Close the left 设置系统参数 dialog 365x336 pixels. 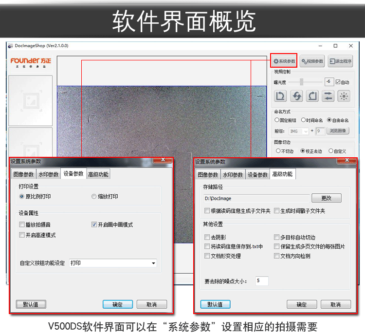(163, 160)
